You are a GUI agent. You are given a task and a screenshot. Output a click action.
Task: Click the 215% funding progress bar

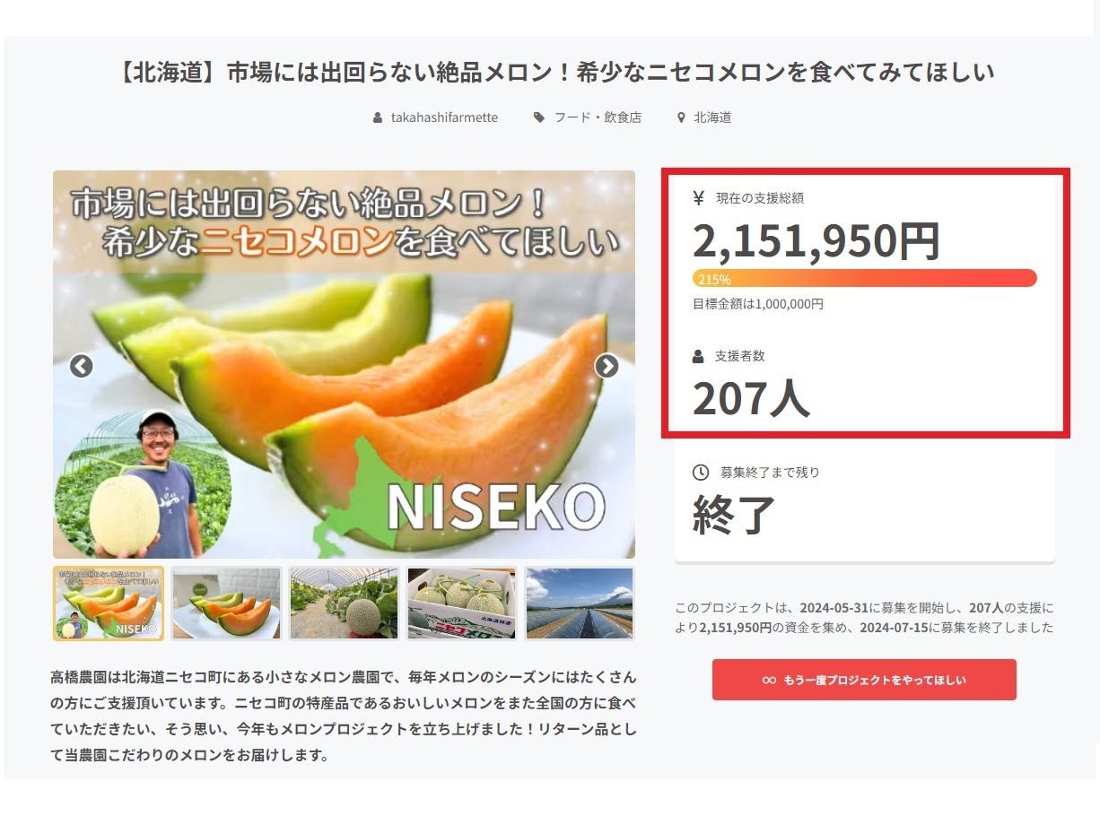(864, 278)
